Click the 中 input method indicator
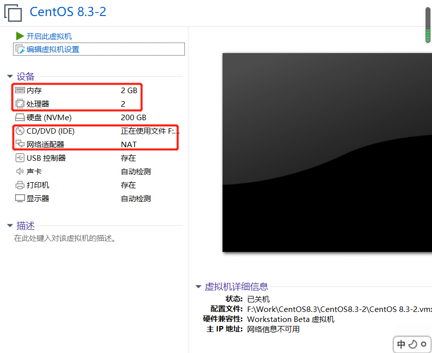 (401, 344)
